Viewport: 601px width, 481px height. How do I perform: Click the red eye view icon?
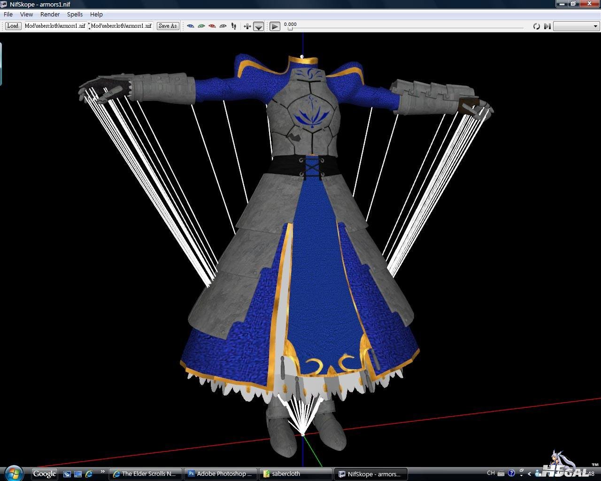pyautogui.click(x=212, y=26)
